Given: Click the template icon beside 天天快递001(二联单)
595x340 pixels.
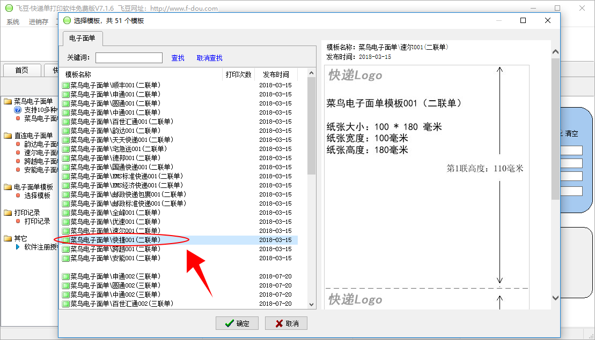Looking at the screenshot, I should pos(65,140).
